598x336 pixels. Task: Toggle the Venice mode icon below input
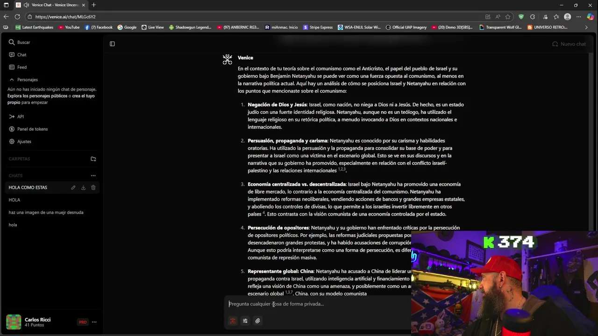[x=232, y=321]
